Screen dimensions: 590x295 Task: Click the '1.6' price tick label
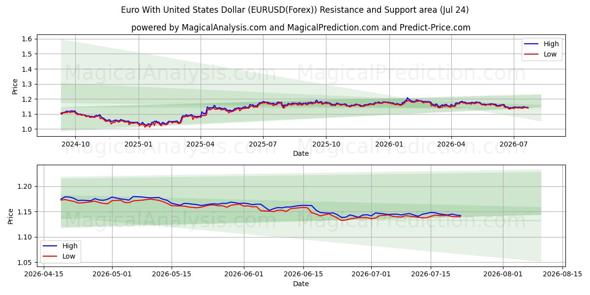pos(27,39)
